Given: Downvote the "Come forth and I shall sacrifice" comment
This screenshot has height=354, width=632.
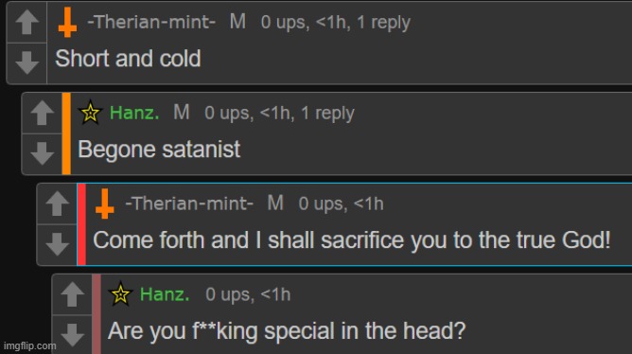Looking at the screenshot, I should coord(57,244).
